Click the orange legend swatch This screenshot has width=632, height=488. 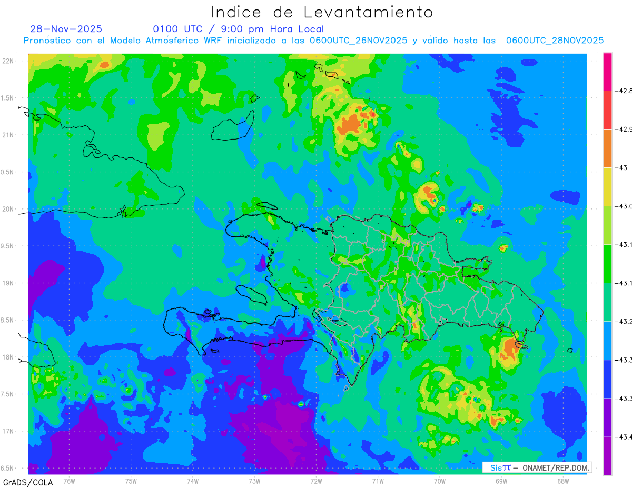pyautogui.click(x=608, y=148)
